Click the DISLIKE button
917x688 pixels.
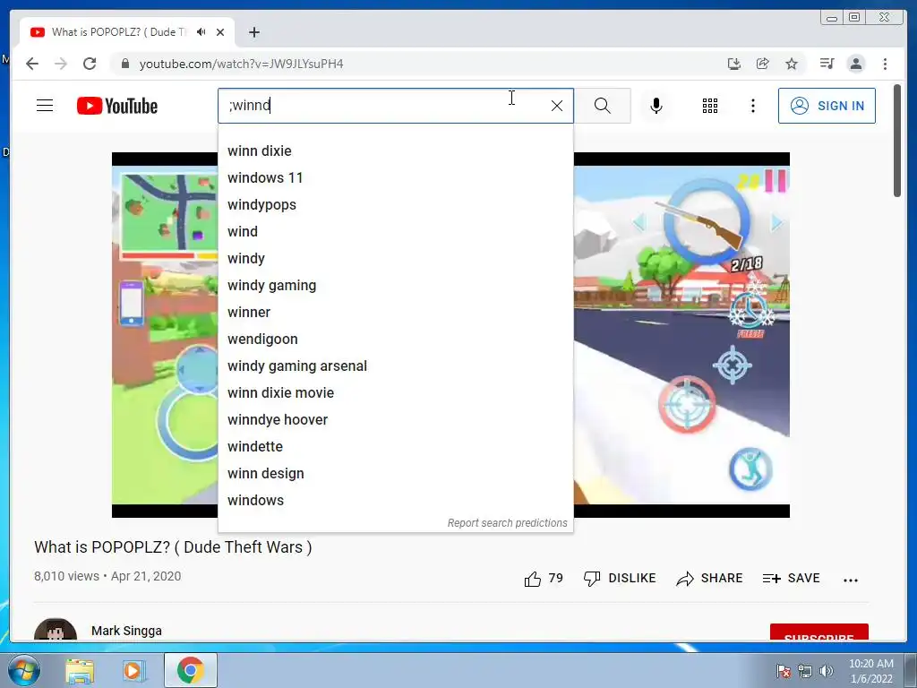pos(620,579)
